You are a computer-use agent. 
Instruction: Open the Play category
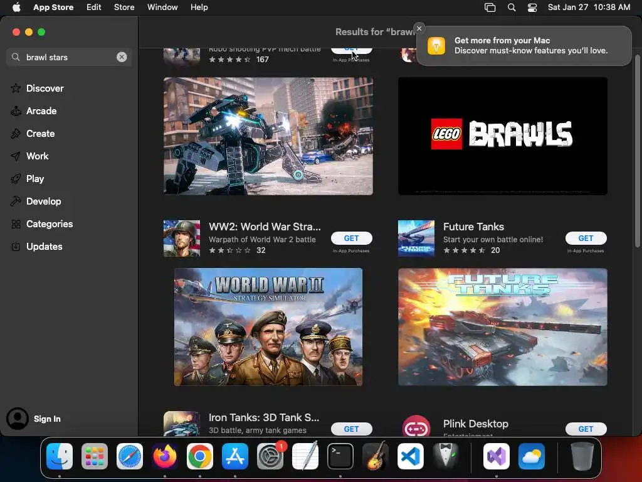tap(35, 178)
